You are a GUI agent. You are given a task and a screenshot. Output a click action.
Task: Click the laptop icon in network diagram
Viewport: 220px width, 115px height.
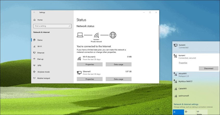click(80, 35)
